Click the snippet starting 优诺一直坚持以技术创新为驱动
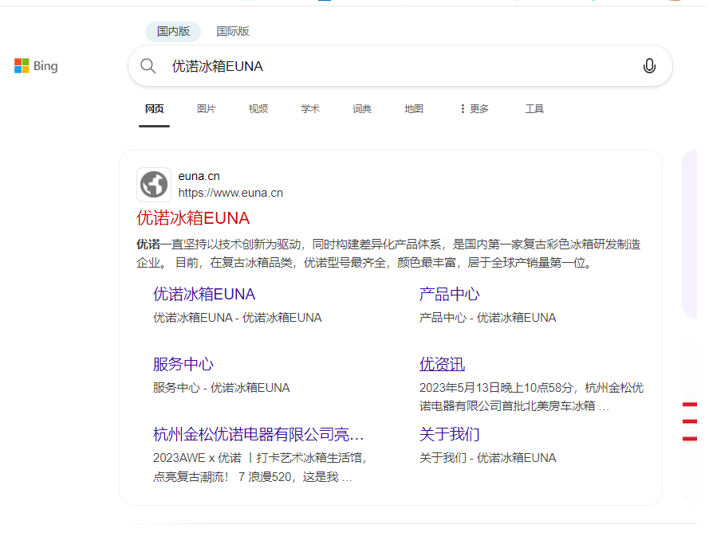 (x=388, y=253)
